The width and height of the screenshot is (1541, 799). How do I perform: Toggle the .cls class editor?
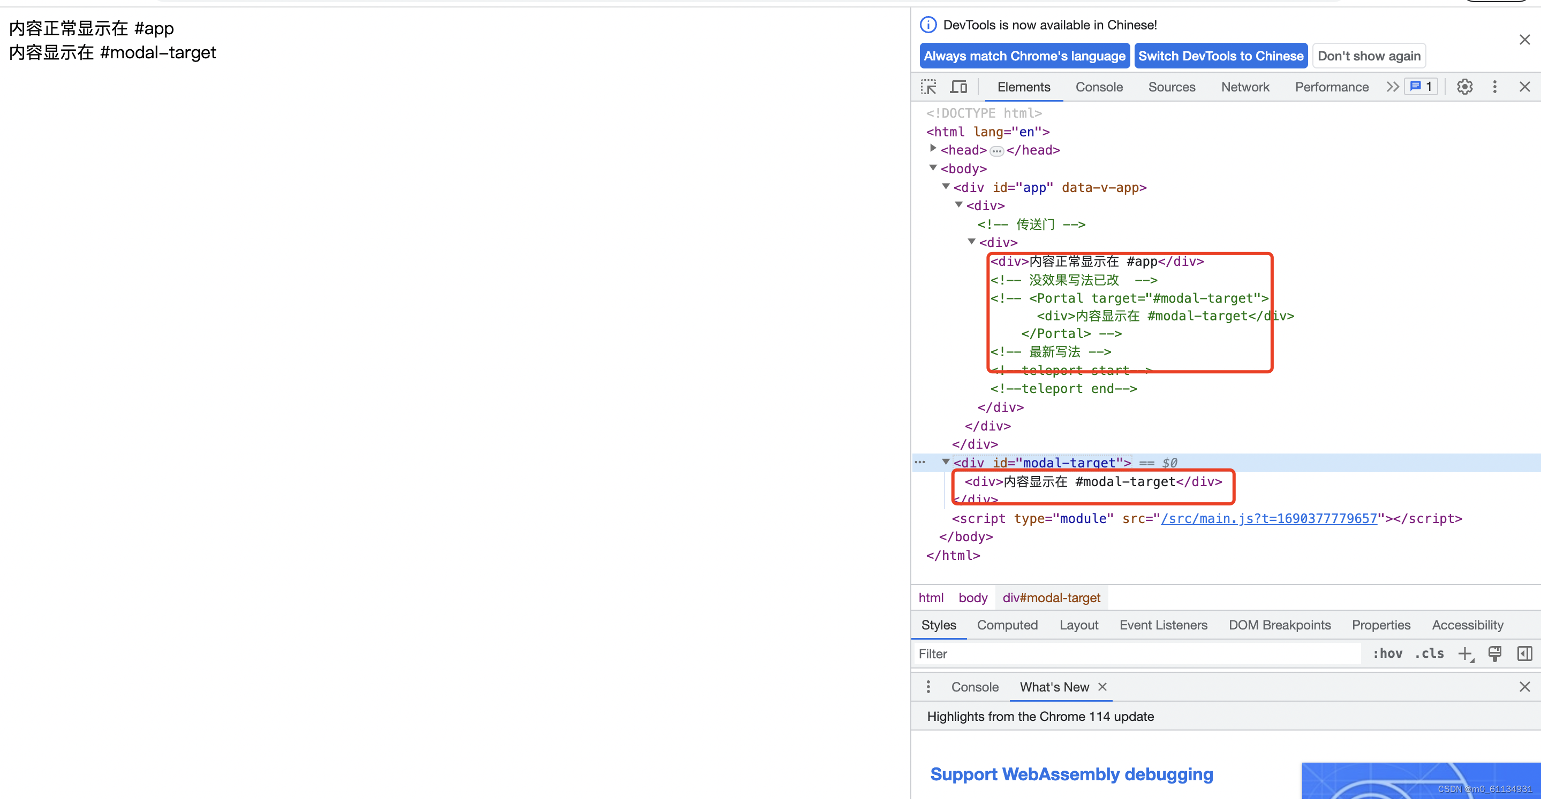pyautogui.click(x=1429, y=654)
